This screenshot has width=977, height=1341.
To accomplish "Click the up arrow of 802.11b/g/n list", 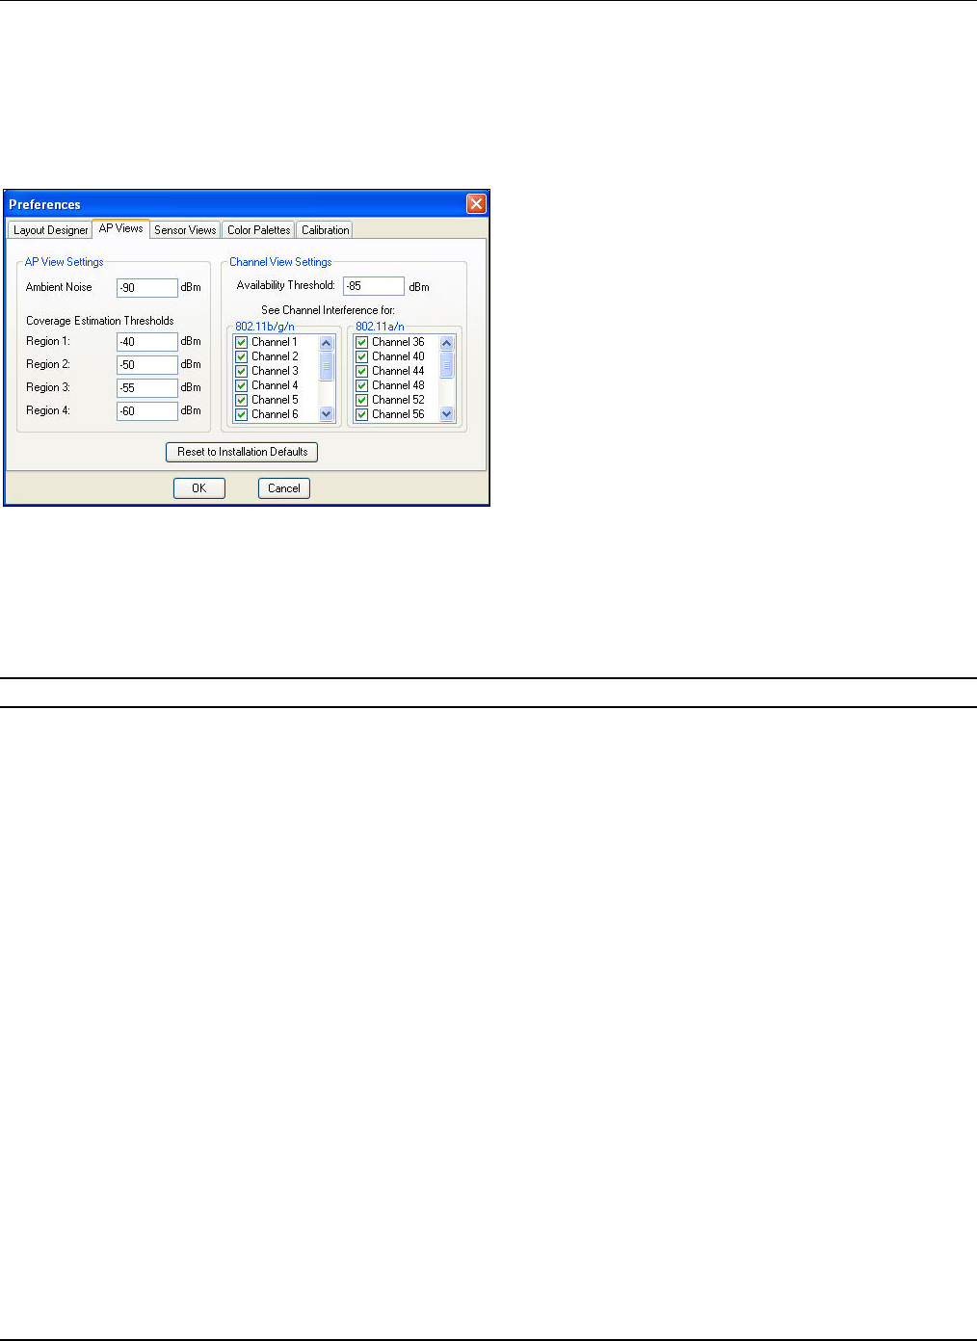I will [x=326, y=343].
